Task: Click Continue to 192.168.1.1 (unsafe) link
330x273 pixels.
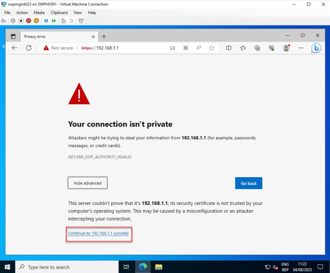Action: point(98,233)
